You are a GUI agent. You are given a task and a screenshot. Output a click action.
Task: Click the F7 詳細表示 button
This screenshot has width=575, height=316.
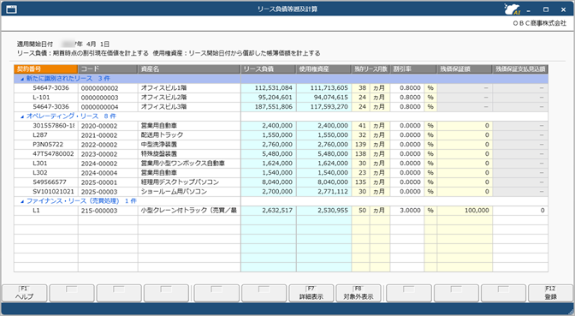tap(311, 293)
